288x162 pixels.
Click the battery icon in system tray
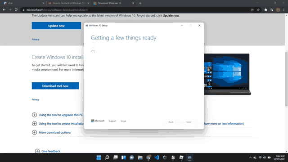pyautogui.click(x=269, y=157)
